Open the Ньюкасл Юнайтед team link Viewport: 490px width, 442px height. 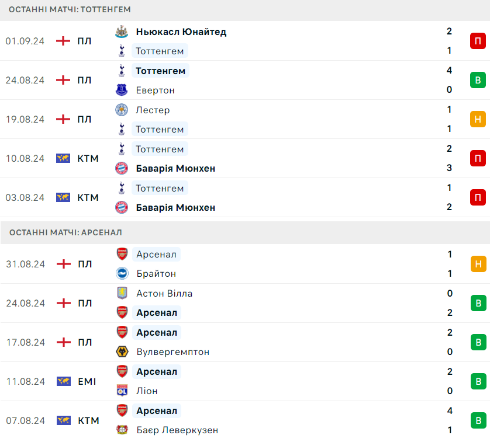181,32
